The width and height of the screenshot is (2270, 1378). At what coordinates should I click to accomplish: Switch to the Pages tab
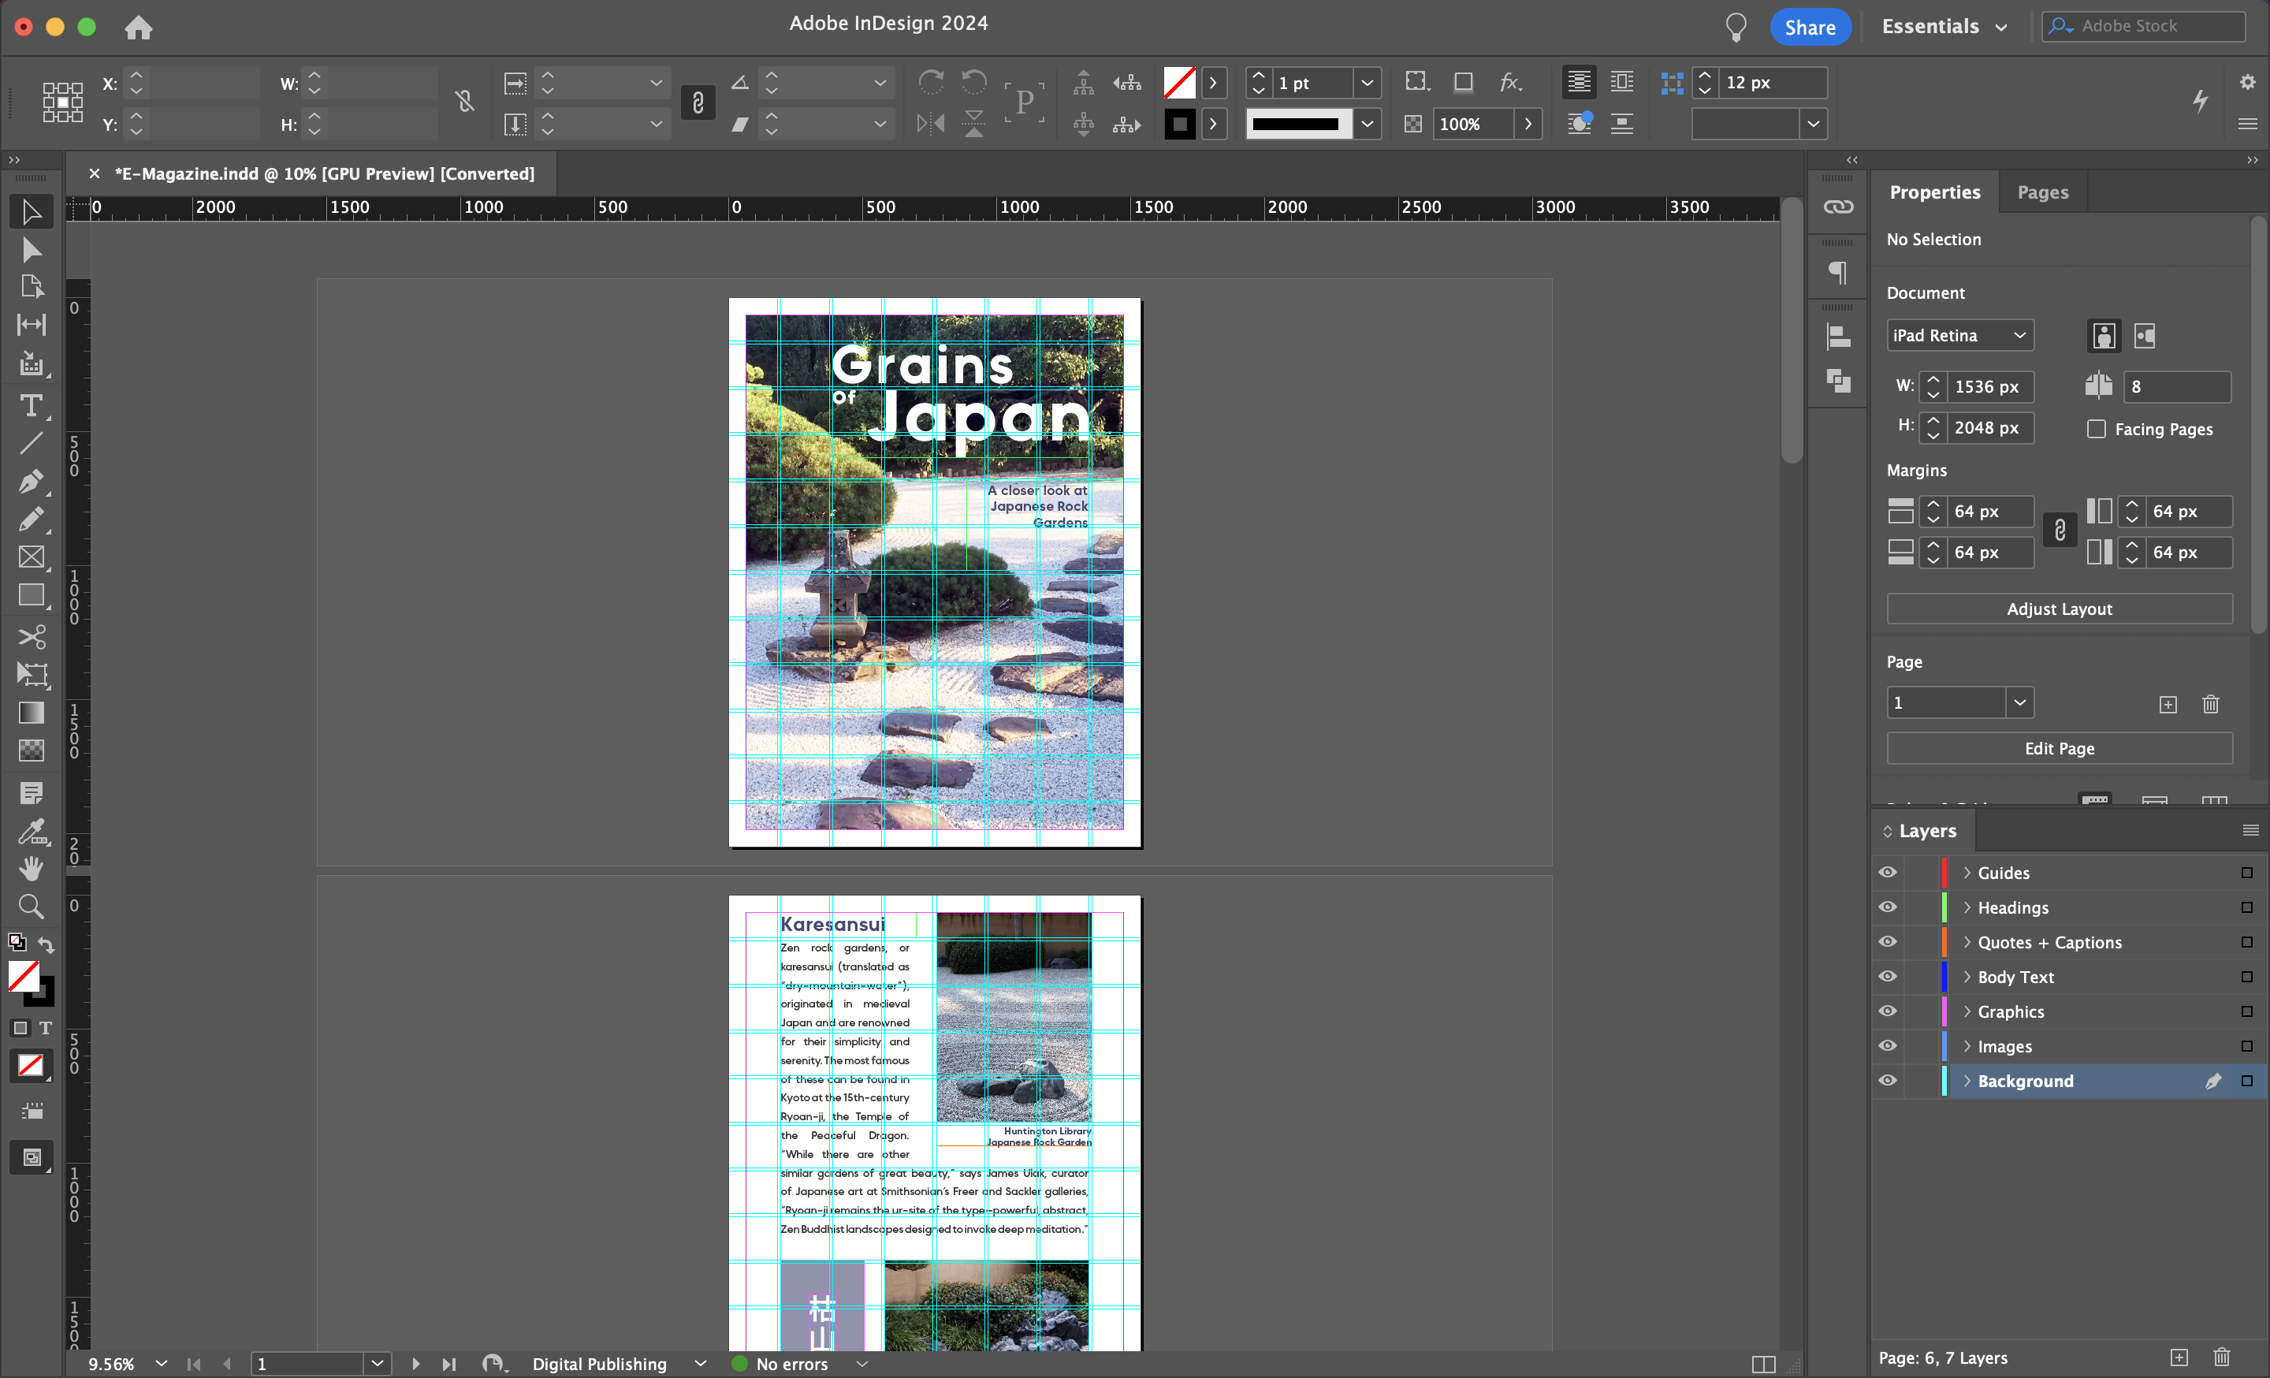(2042, 192)
